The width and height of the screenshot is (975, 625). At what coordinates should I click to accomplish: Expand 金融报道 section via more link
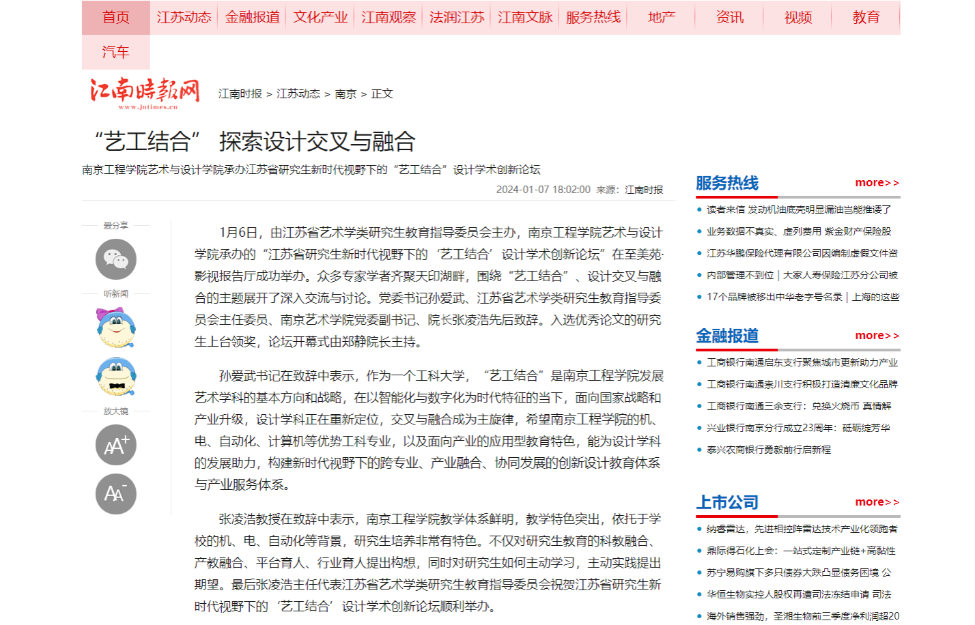point(877,336)
